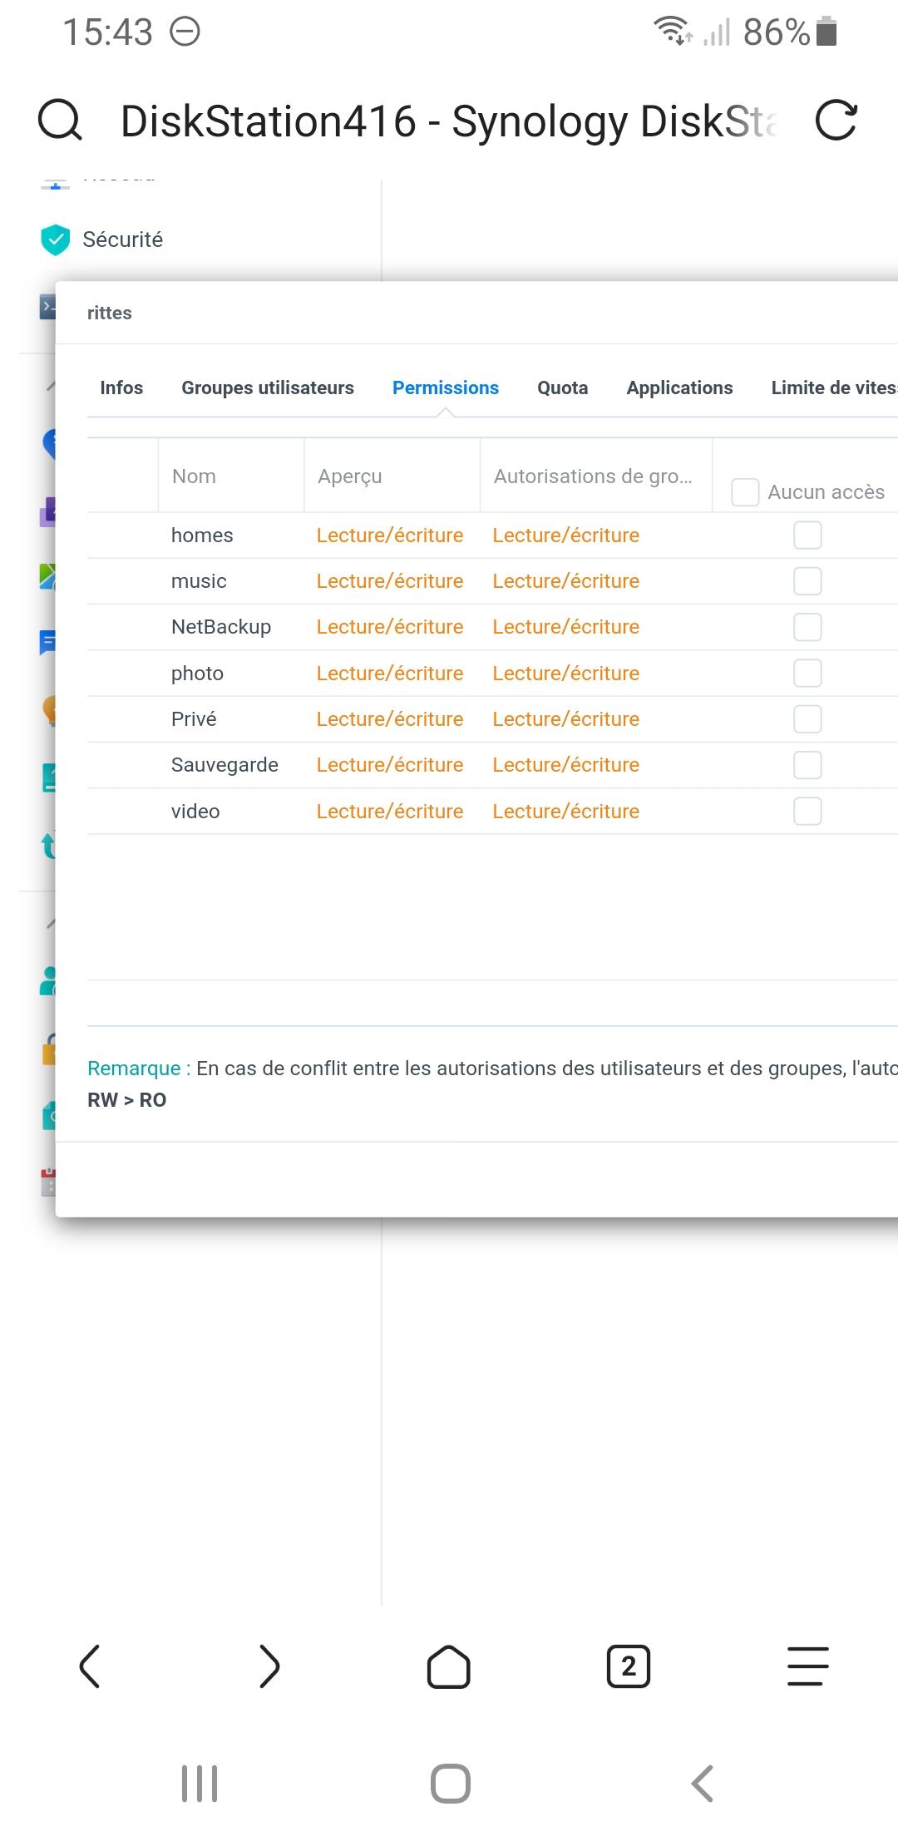Viewport: 898px width, 1846px height.
Task: Open the Limite de vitesse tab
Action: tap(834, 387)
